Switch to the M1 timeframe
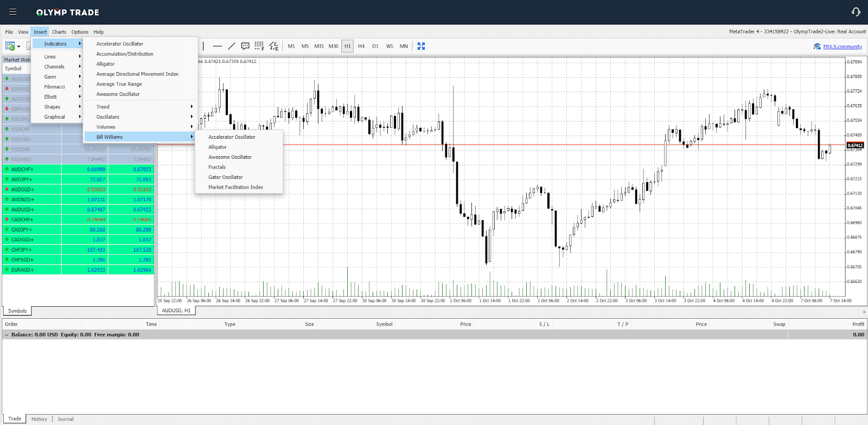Viewport: 868px width, 425px height. pyautogui.click(x=291, y=46)
